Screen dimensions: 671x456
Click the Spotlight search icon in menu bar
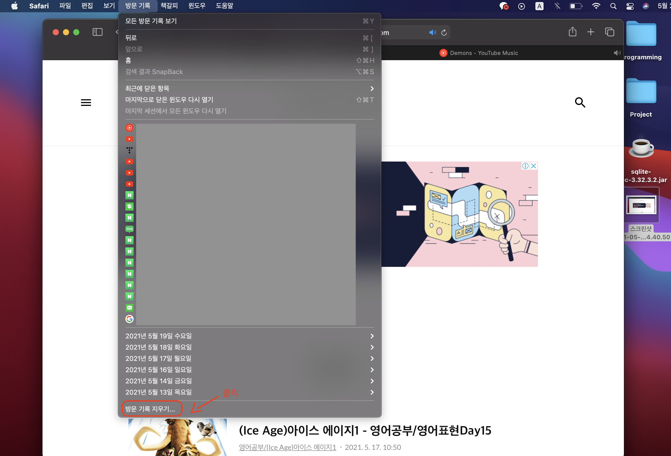point(613,6)
